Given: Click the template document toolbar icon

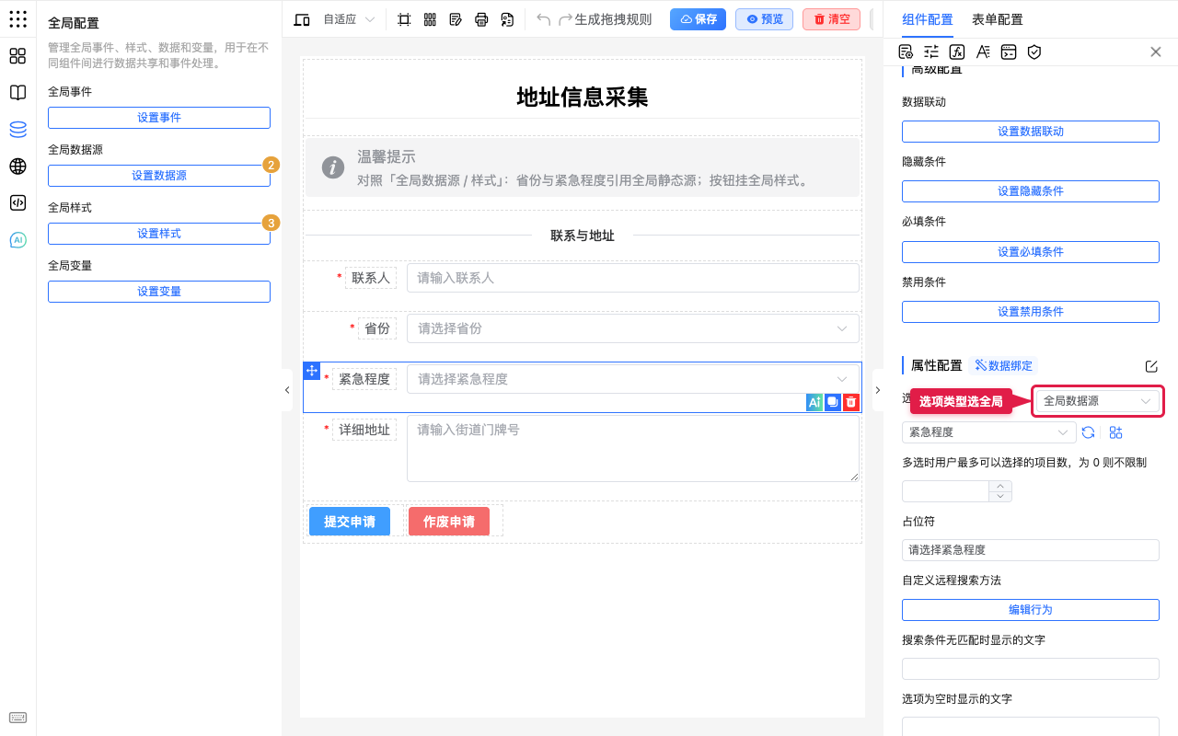Looking at the screenshot, I should point(507,19).
